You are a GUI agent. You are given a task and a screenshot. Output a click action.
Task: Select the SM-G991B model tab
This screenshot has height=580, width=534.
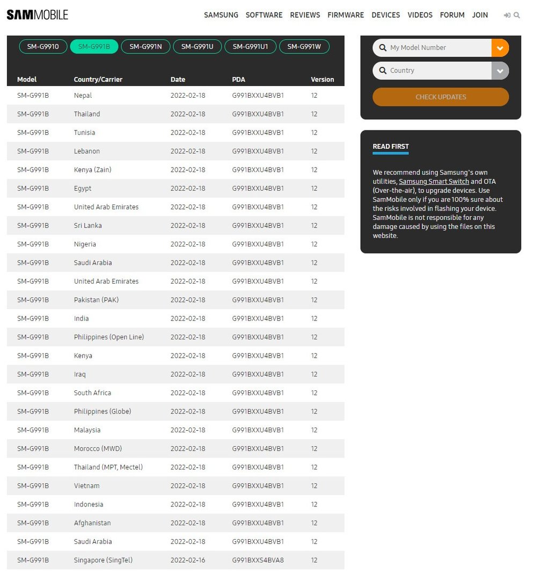click(x=94, y=47)
